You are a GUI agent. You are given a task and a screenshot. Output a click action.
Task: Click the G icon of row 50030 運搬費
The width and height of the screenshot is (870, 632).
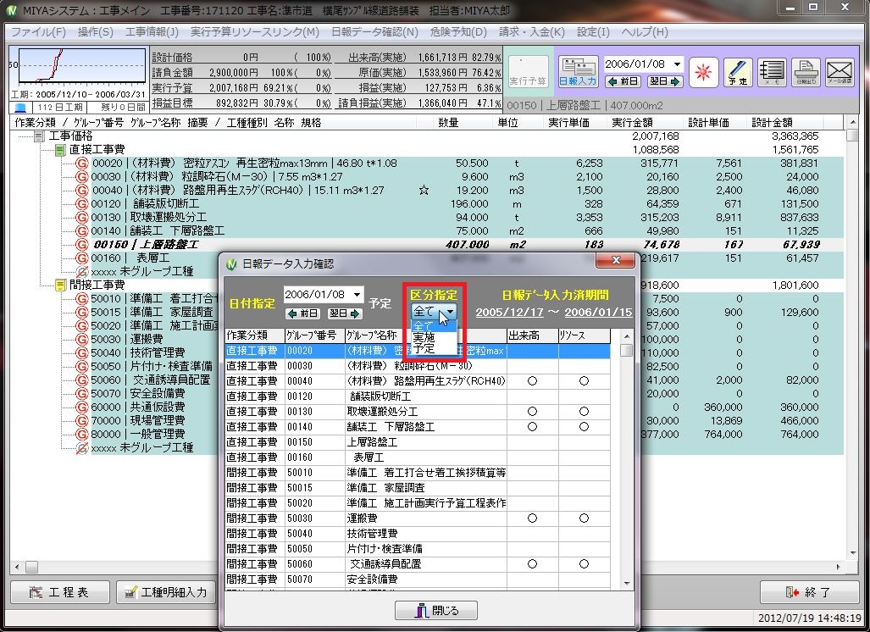[x=82, y=339]
